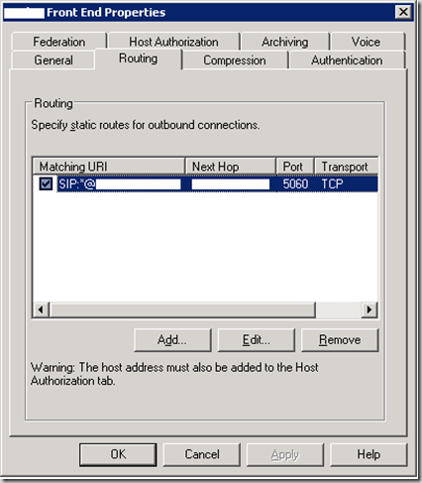Viewport: 422px width, 483px height.
Task: Sort by the Next Hop column header
Action: point(231,167)
